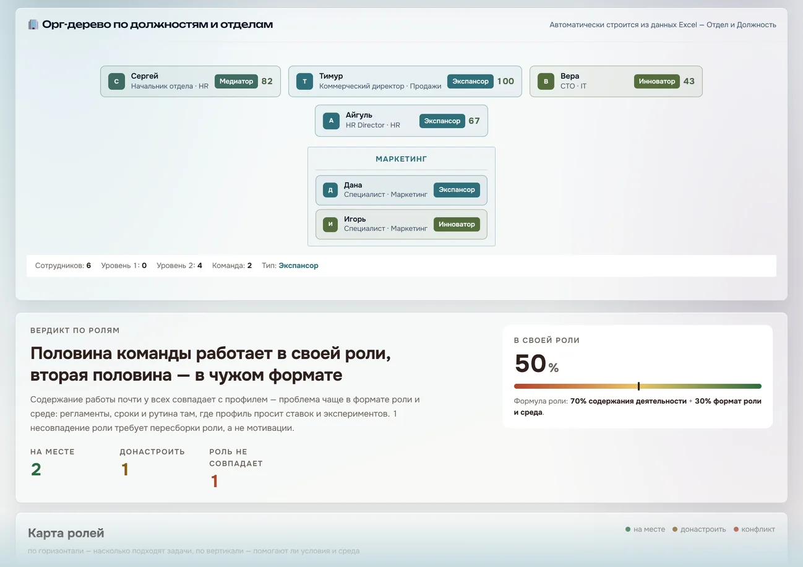This screenshot has width=803, height=567.
Task: Click 'СТО · IT' subtitle under Вера
Action: point(573,86)
